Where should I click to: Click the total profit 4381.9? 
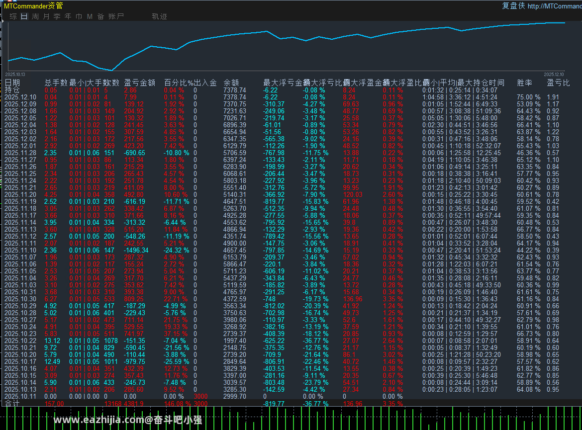tap(134, 404)
